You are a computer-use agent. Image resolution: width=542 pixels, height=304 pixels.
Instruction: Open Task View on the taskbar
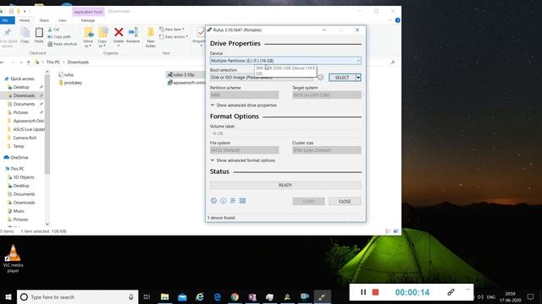147,296
